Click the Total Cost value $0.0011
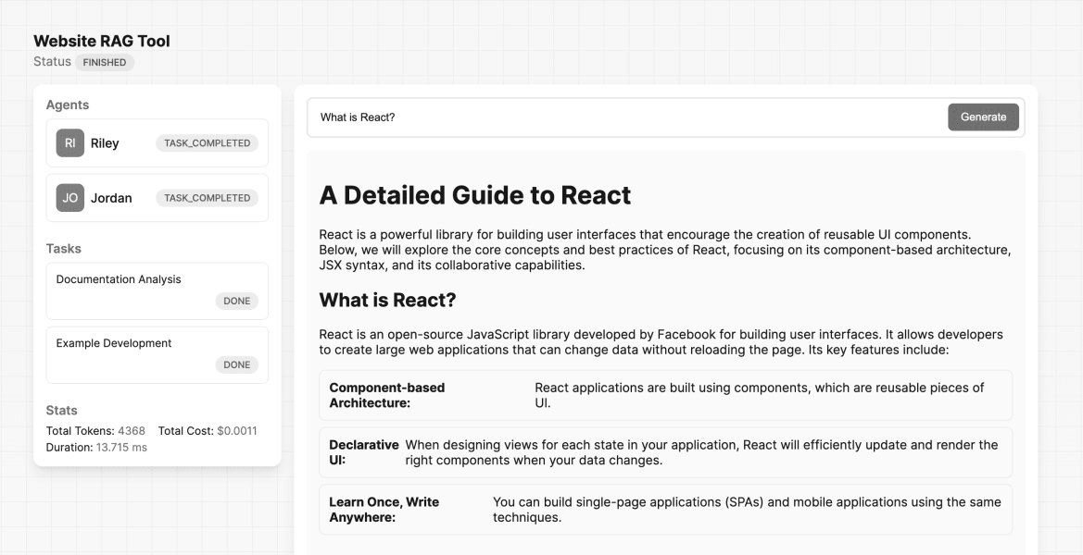The image size is (1083, 555). [x=237, y=431]
